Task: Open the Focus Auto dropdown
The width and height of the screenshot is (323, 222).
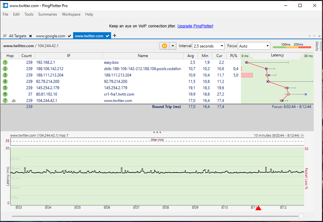Action: click(x=254, y=46)
